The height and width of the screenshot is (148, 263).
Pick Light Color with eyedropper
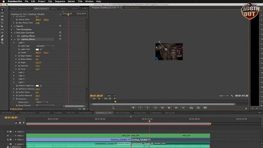41,49
